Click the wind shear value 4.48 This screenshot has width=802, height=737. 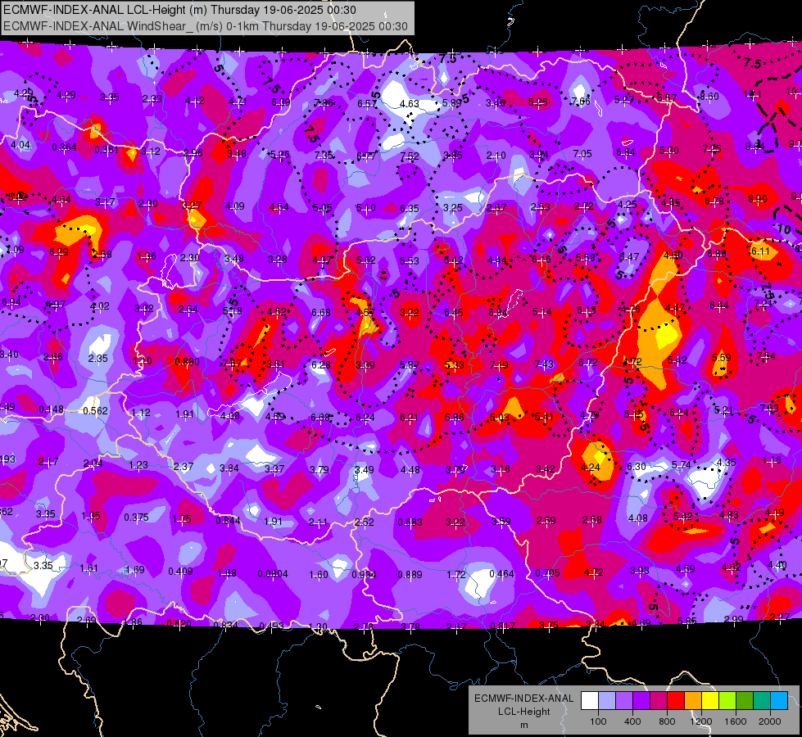click(x=410, y=469)
